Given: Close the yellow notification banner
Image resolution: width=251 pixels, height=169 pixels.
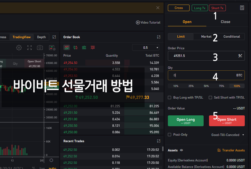Looking at the screenshot, I should [x=158, y=8].
